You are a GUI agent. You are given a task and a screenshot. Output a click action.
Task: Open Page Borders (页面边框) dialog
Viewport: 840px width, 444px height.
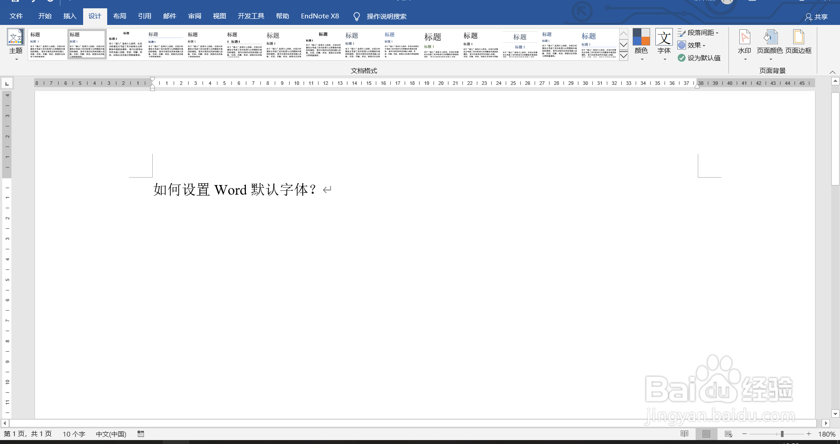(x=798, y=42)
